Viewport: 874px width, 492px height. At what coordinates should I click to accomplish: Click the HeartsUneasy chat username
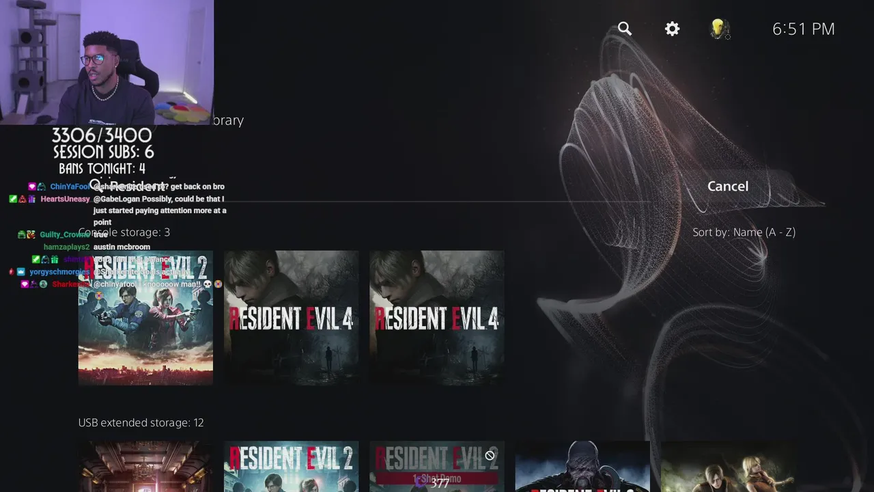pyautogui.click(x=65, y=199)
